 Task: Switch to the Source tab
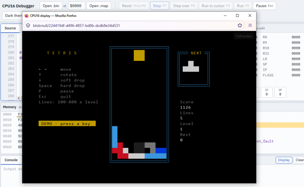(x=10, y=28)
